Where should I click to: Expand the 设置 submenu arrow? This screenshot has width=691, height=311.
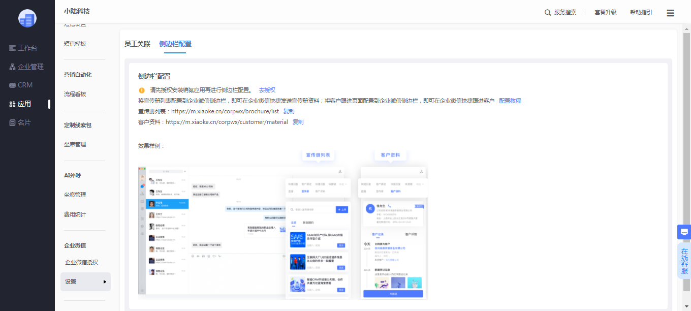coord(105,282)
